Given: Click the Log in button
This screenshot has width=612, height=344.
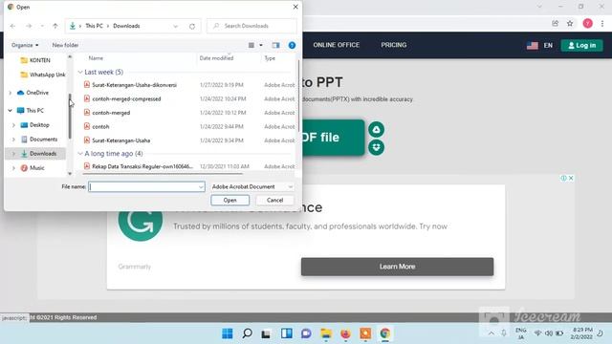Looking at the screenshot, I should [x=581, y=45].
